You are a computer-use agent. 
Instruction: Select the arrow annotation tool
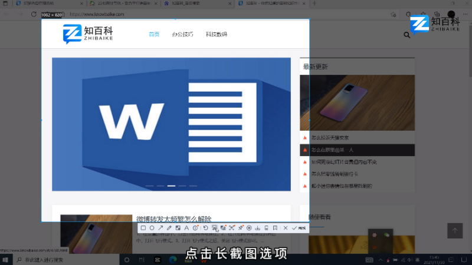point(160,228)
